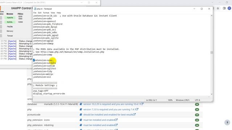Click the external link icon in the mbstring row
This screenshot has height=130, width=232.
pyautogui.click(x=116, y=125)
